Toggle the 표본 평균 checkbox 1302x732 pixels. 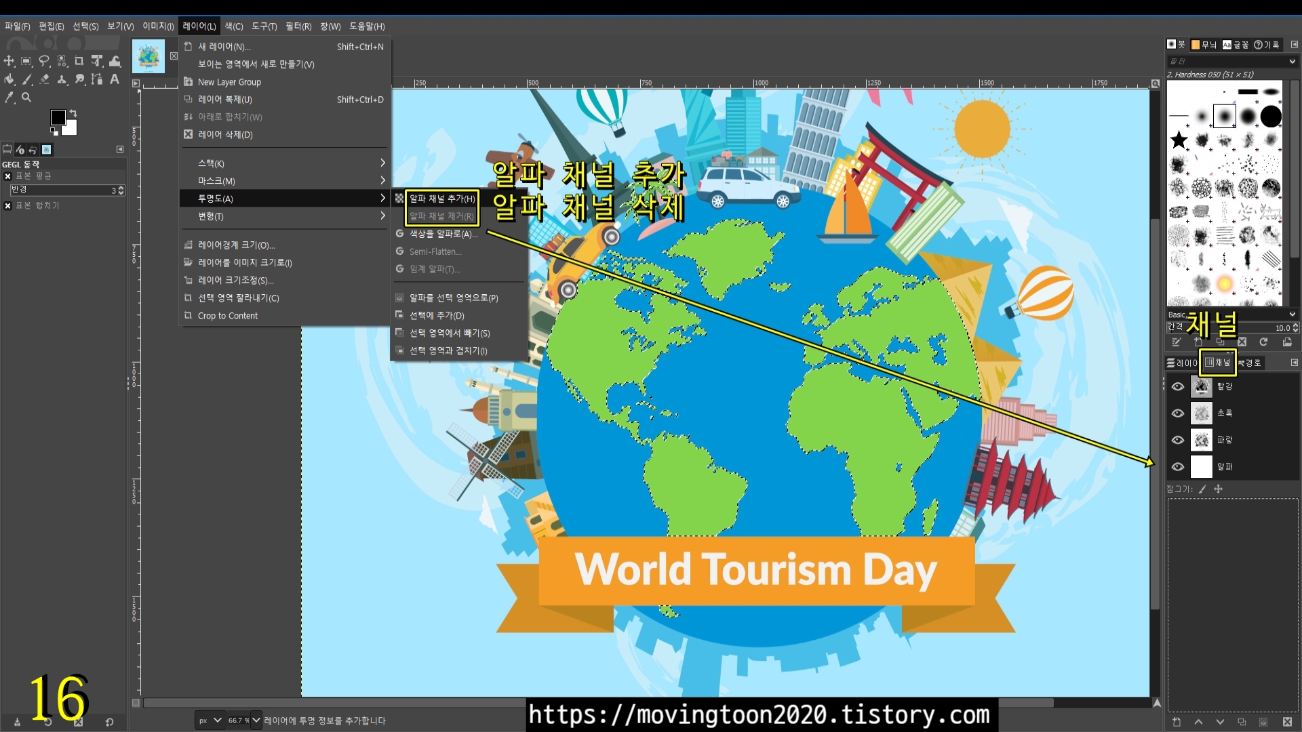click(x=7, y=176)
